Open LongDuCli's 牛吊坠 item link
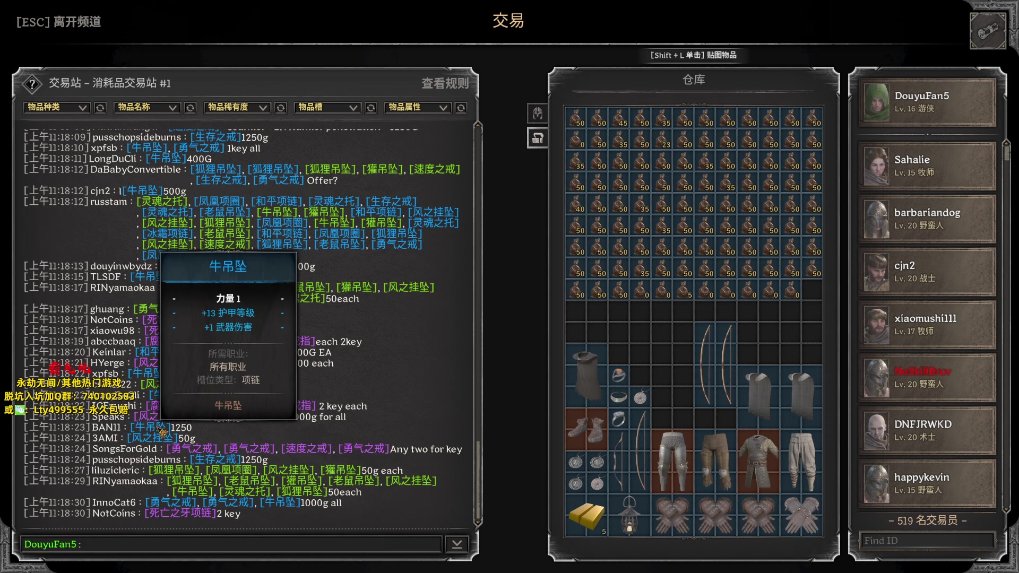1019x573 pixels. 166,158
